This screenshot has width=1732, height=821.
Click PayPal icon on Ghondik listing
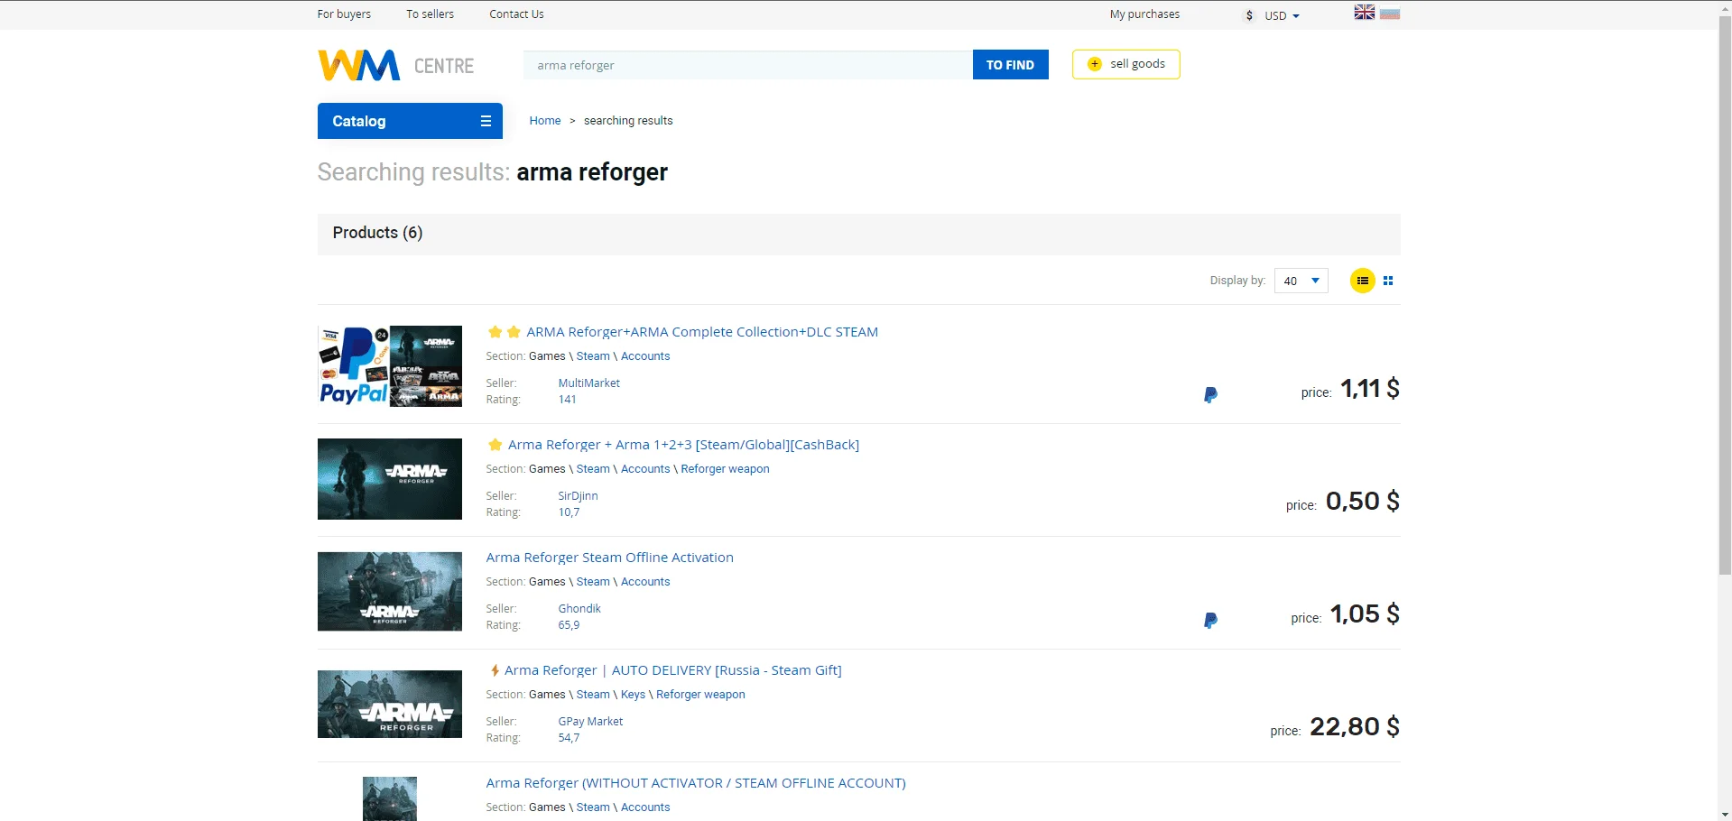click(1210, 620)
